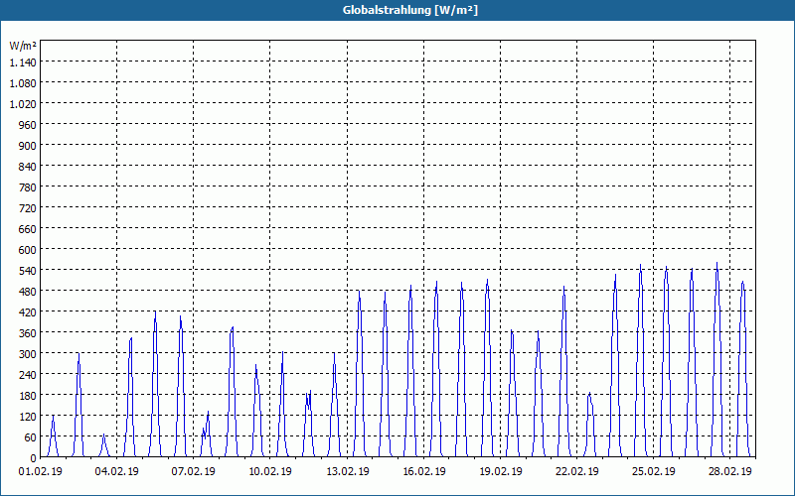The image size is (795, 496).
Task: Select the 28.02.19 date label
Action: (x=730, y=472)
